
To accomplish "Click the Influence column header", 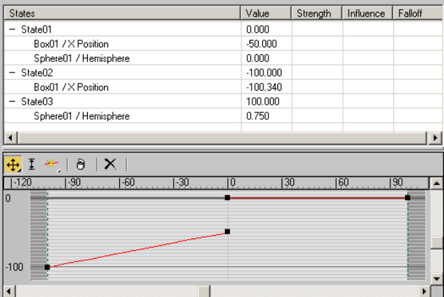I will tap(367, 13).
